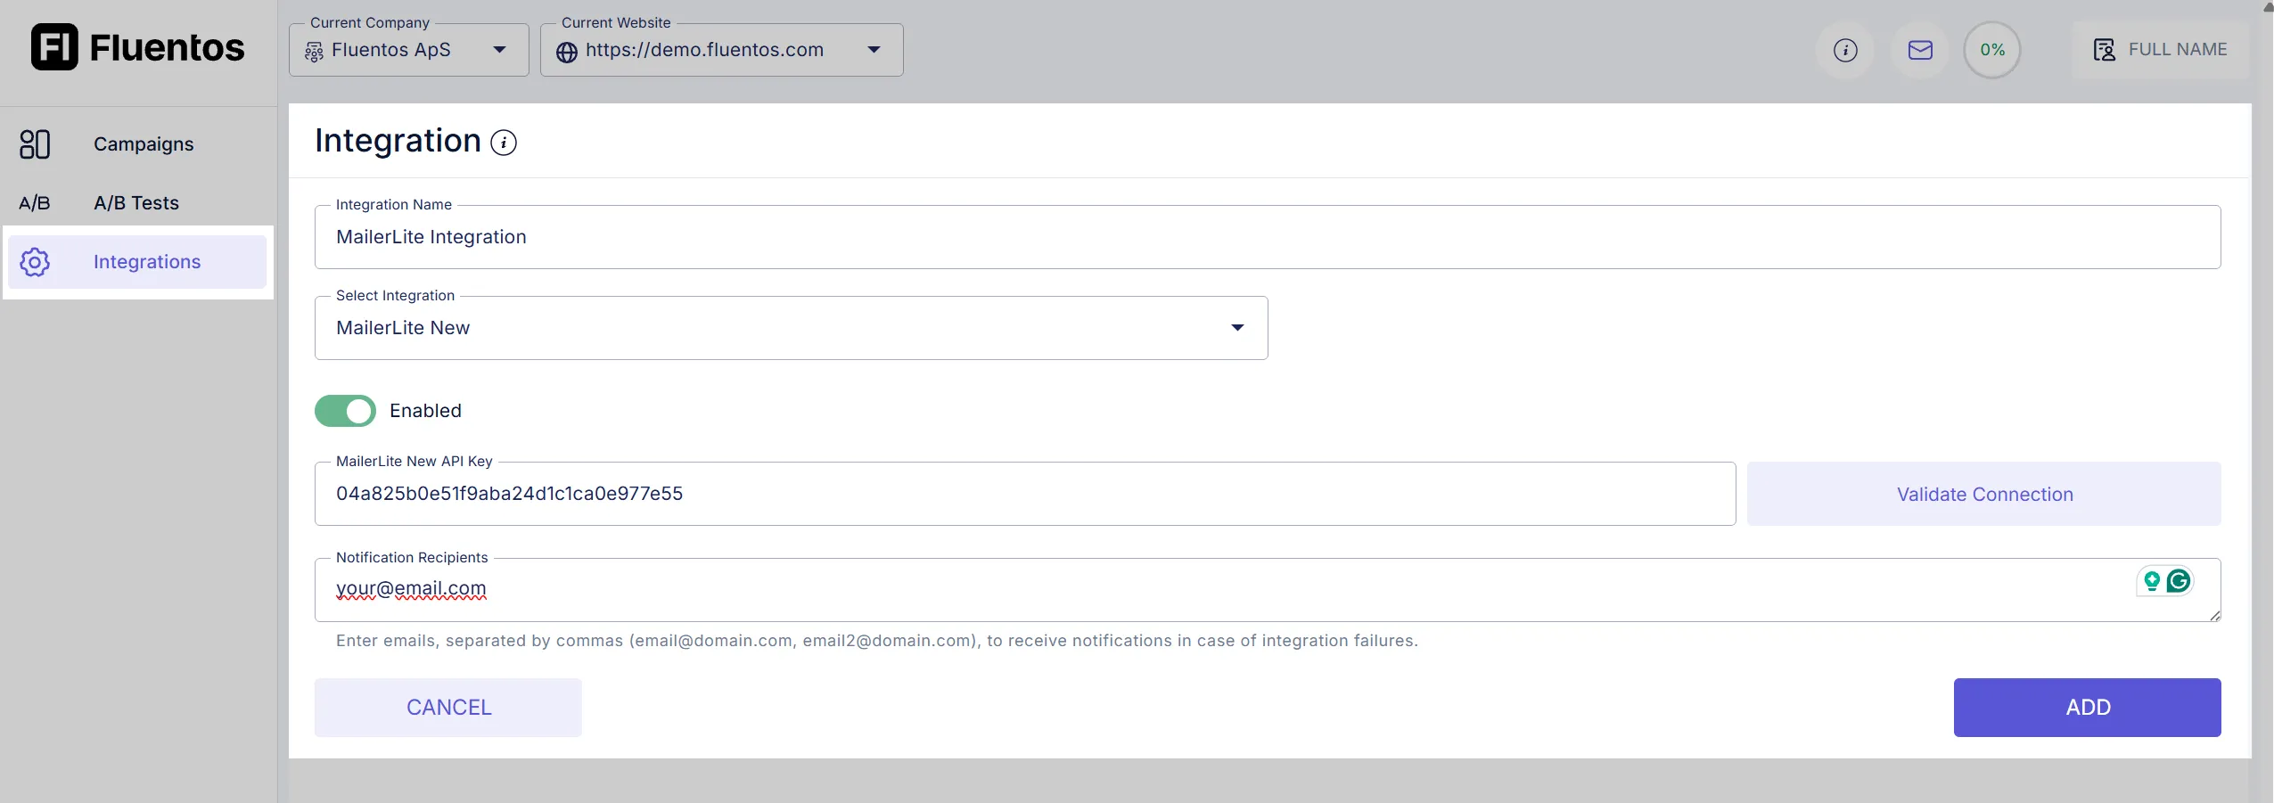2274x803 pixels.
Task: Focus the MailerLite New API Key field
Action: pyautogui.click(x=1025, y=494)
